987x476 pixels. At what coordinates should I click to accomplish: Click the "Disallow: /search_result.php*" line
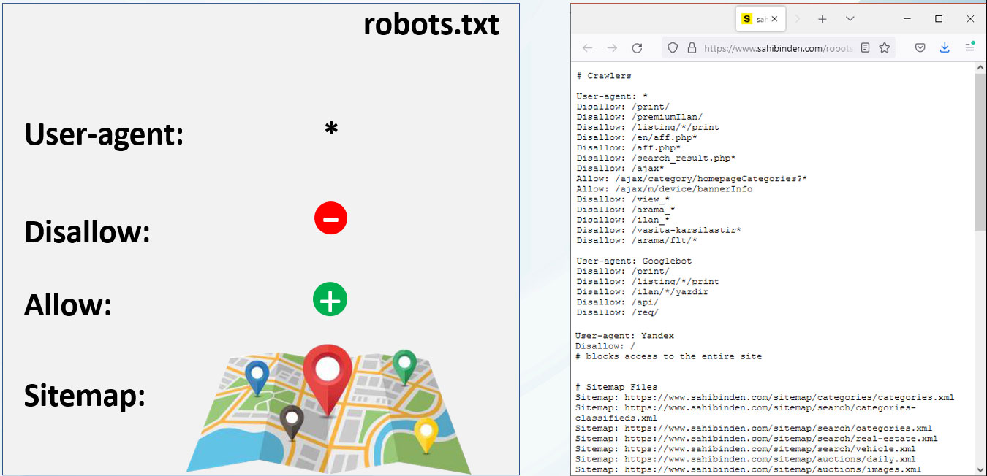[656, 158]
